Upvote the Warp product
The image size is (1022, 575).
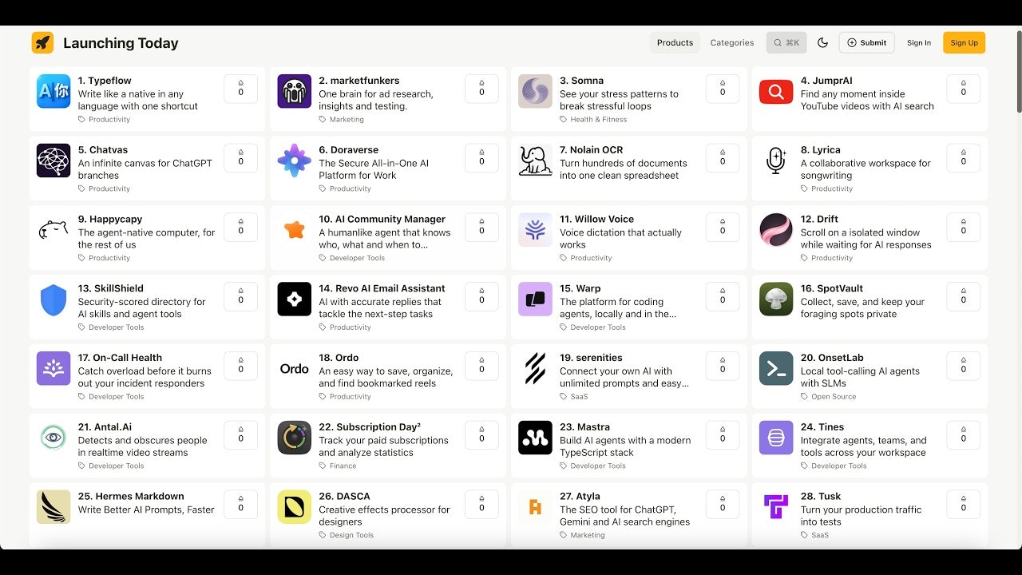(723, 296)
